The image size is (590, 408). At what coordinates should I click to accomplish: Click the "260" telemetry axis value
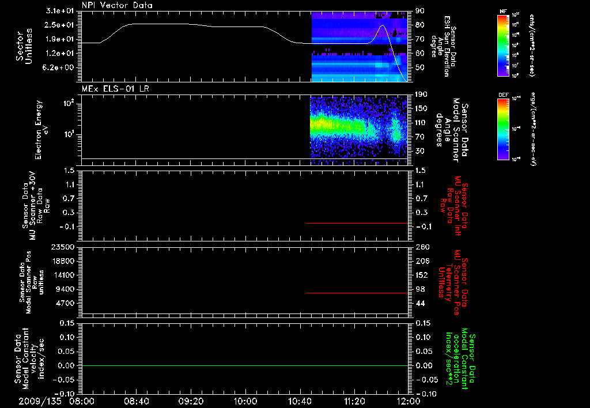tap(422, 247)
